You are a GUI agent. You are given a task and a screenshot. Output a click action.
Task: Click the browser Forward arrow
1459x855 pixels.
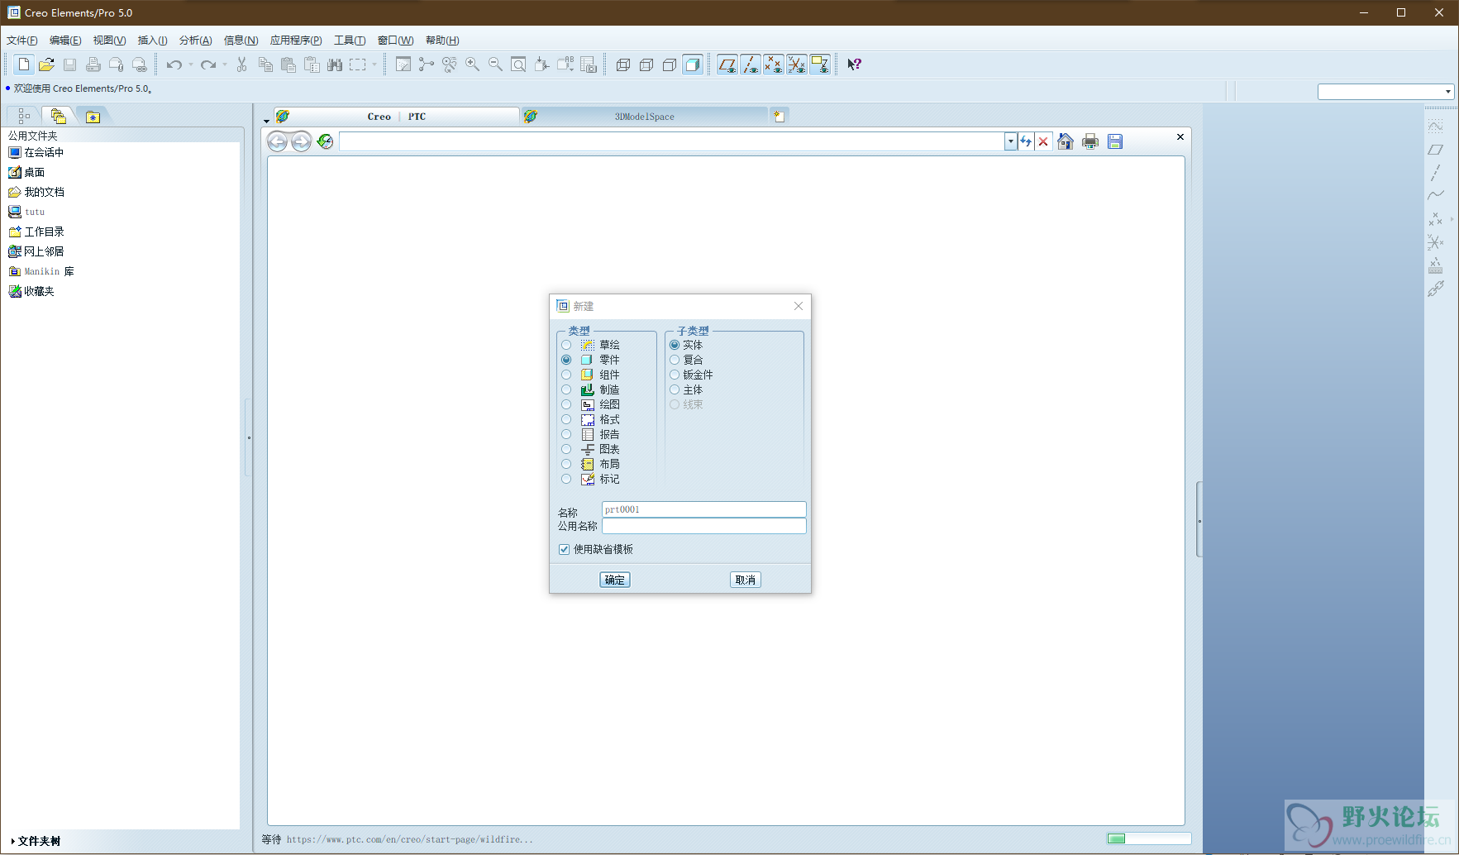[x=301, y=141]
